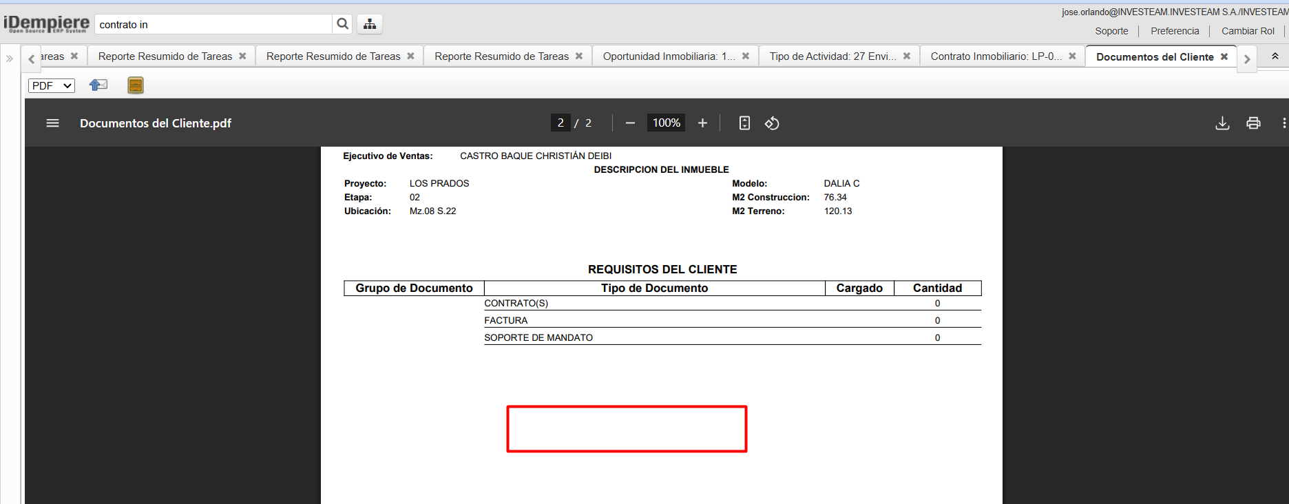Screen dimensions: 1289x504
Task: Zoom out the PDF with minus button
Action: pyautogui.click(x=630, y=123)
